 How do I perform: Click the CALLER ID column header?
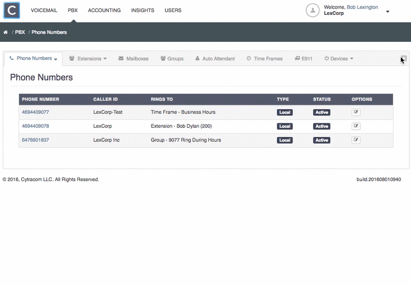105,100
